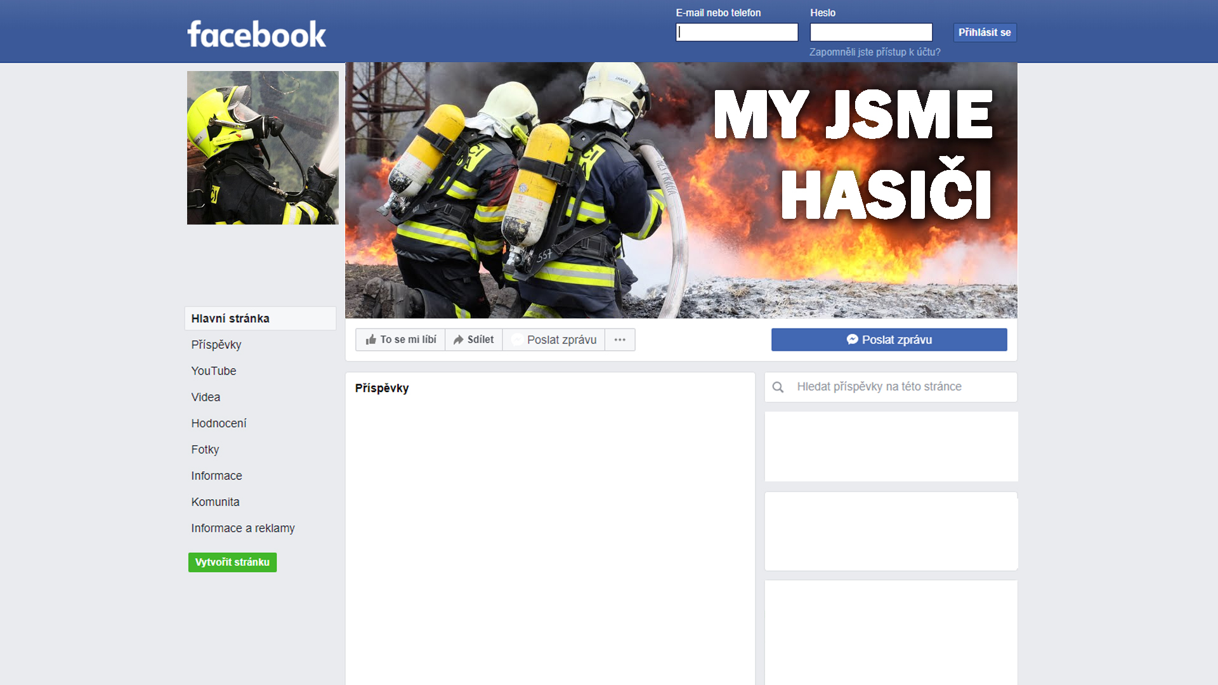
Task: Open the three-dots more options menu
Action: (620, 340)
